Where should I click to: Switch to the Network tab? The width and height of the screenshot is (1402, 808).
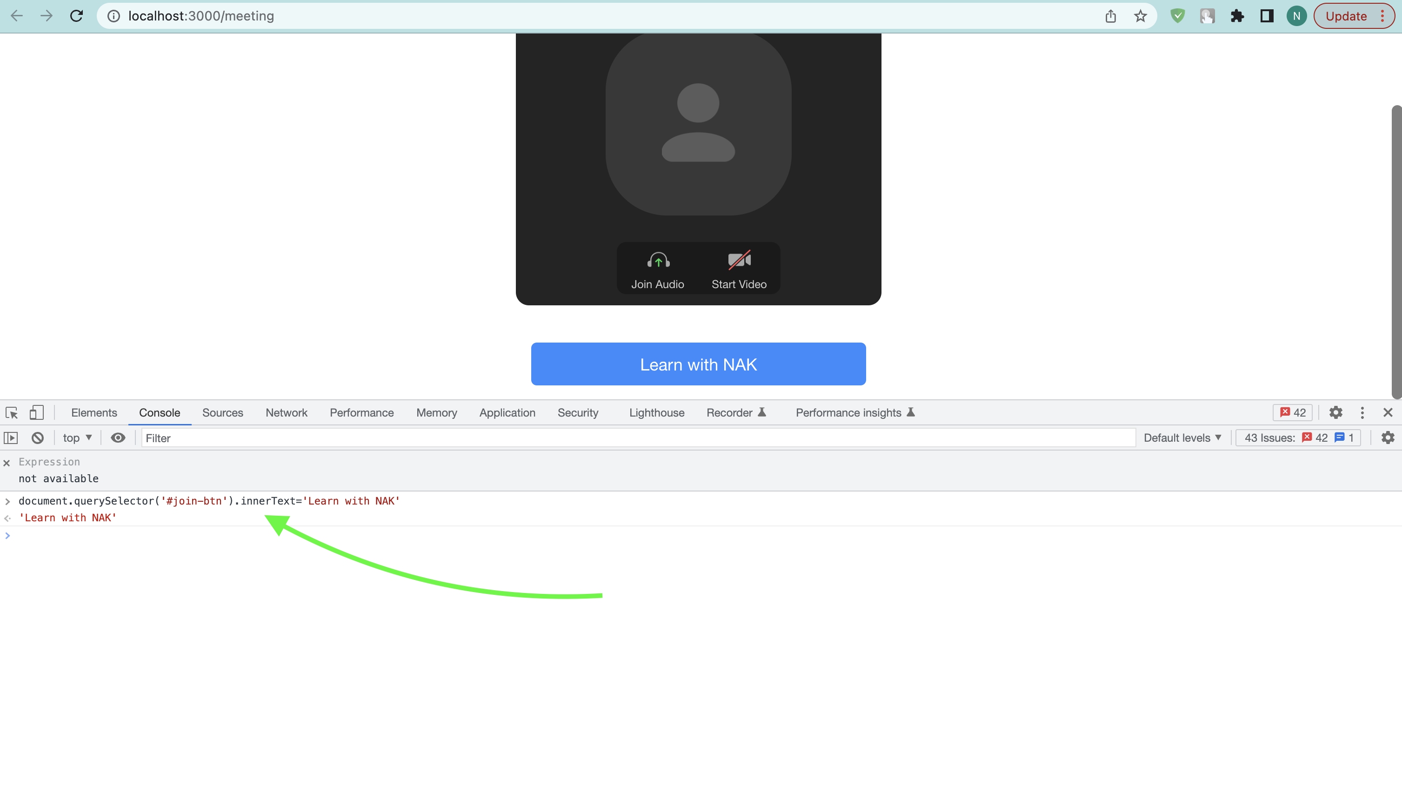point(286,412)
